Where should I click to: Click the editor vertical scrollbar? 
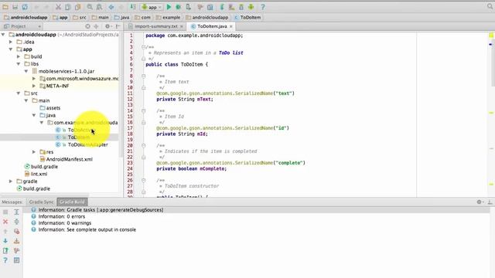[493, 63]
